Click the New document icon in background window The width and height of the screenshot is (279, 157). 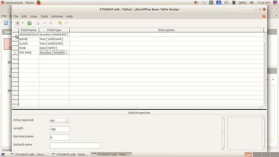[6, 23]
